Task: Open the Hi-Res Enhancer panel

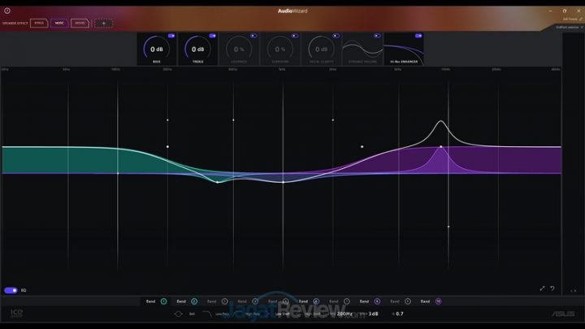Action: pos(404,50)
